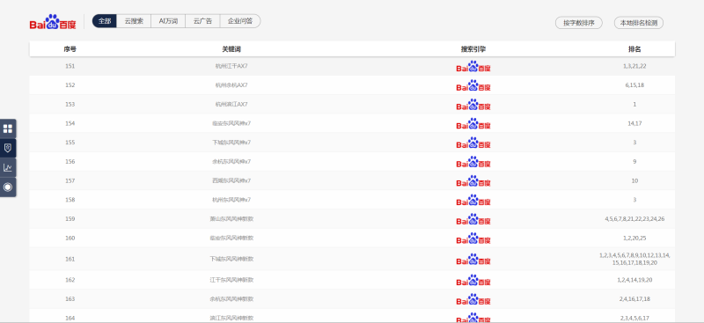Click the Baidu logo in row 156
Image resolution: width=704 pixels, height=323 pixels.
[x=473, y=162]
